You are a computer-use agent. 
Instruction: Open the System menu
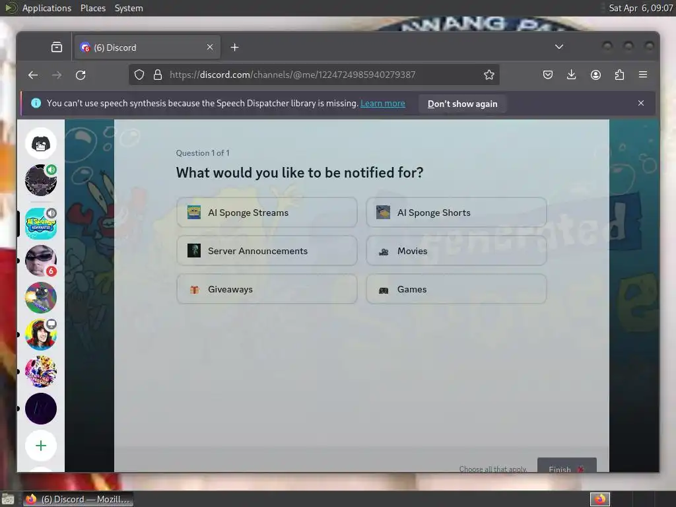point(129,8)
